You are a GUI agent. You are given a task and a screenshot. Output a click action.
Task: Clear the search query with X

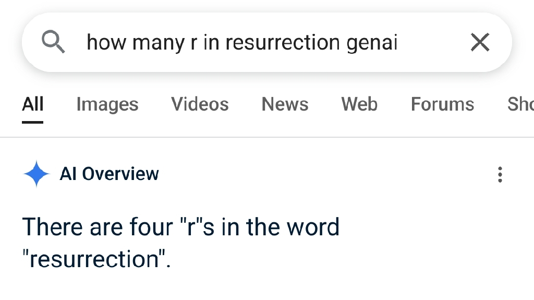(480, 42)
